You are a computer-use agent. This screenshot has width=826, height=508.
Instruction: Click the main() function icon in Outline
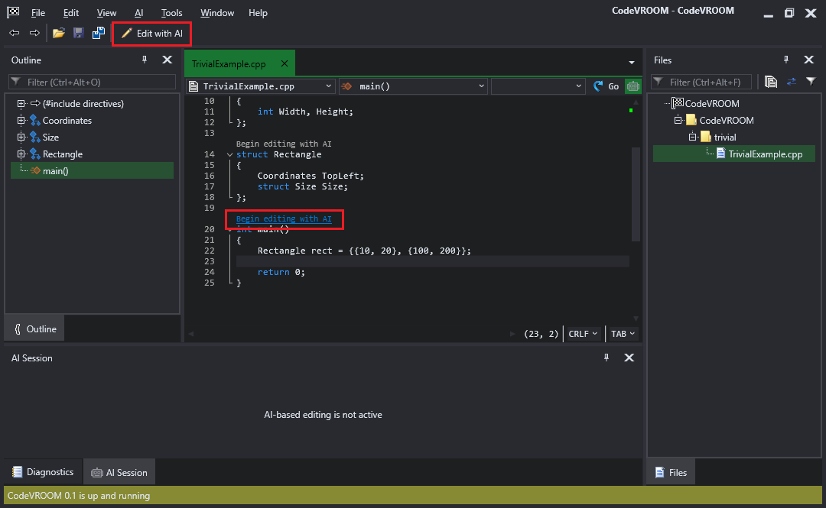point(35,170)
